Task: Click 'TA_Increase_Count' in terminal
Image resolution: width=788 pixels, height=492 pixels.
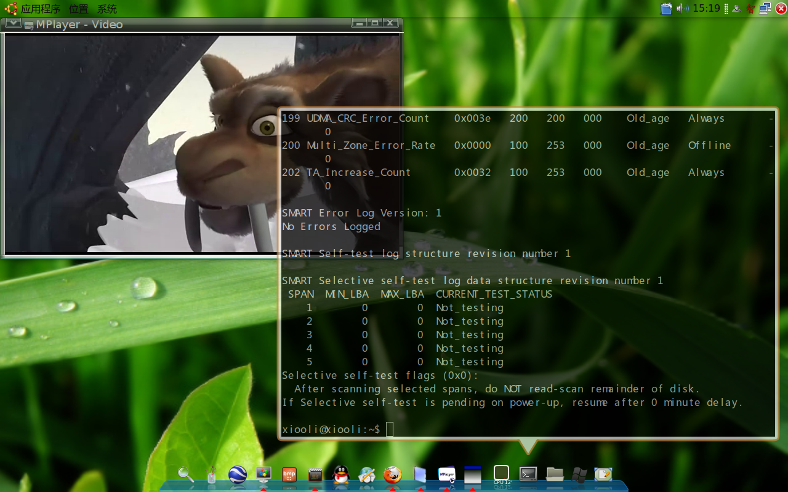Action: coord(359,172)
